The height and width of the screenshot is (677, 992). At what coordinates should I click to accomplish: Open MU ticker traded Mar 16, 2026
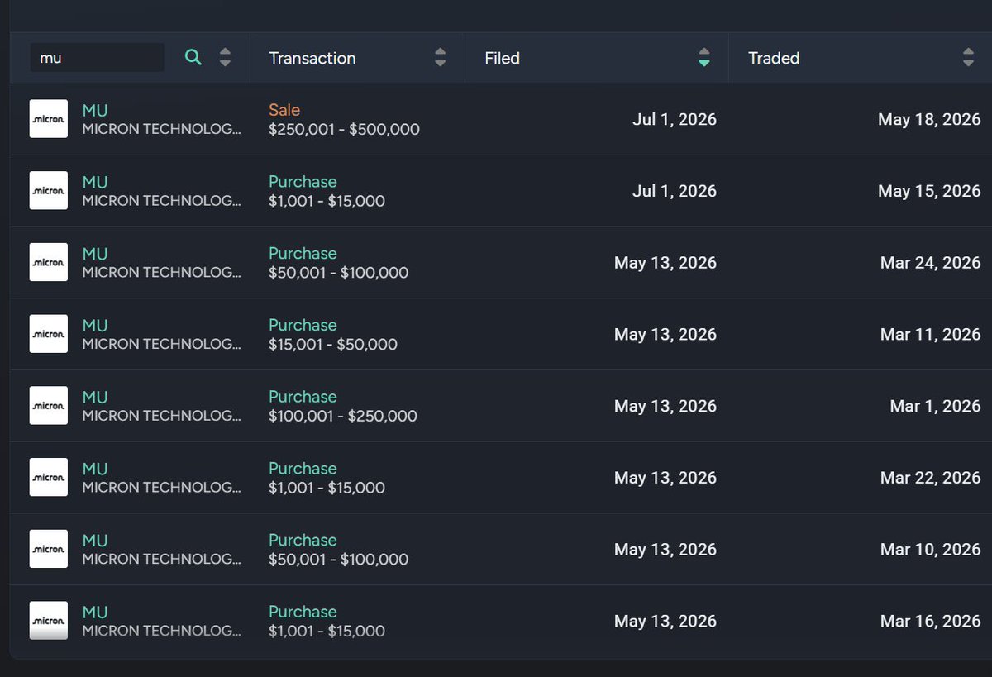tap(95, 612)
